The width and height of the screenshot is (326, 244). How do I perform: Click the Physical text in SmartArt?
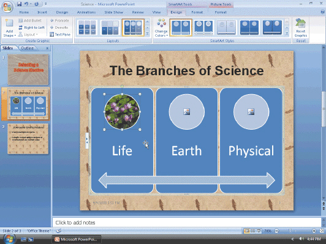coord(251,151)
